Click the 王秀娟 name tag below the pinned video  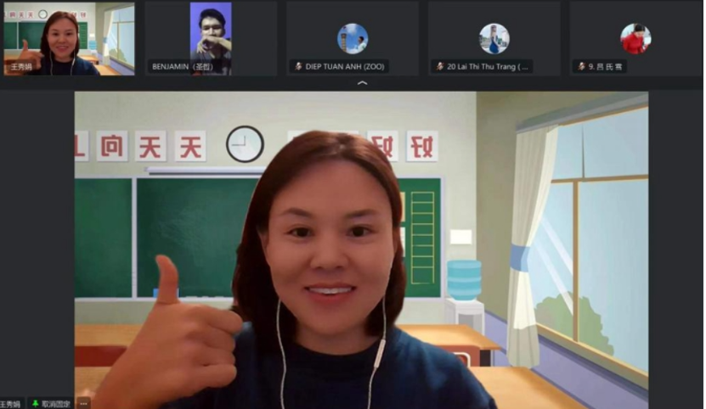[x=10, y=404]
